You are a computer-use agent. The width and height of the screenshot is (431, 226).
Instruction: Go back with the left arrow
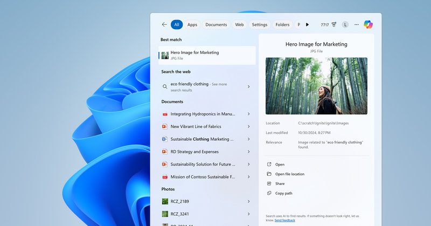coord(164,24)
